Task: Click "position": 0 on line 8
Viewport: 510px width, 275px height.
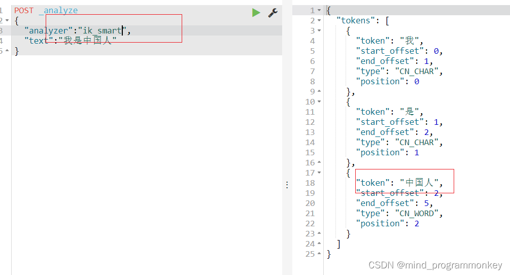Action: pyautogui.click(x=387, y=81)
